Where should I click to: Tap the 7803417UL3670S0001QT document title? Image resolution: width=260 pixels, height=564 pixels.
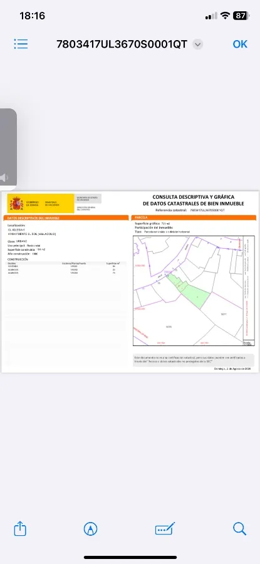click(122, 44)
